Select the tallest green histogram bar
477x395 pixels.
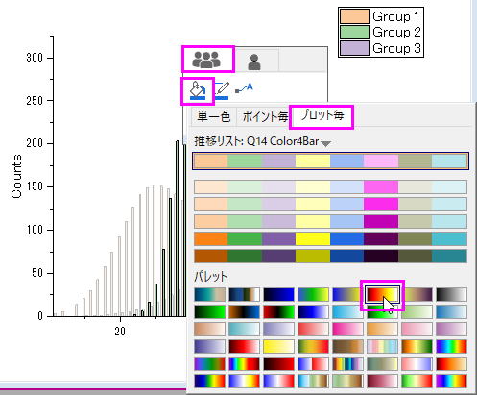tap(178, 229)
